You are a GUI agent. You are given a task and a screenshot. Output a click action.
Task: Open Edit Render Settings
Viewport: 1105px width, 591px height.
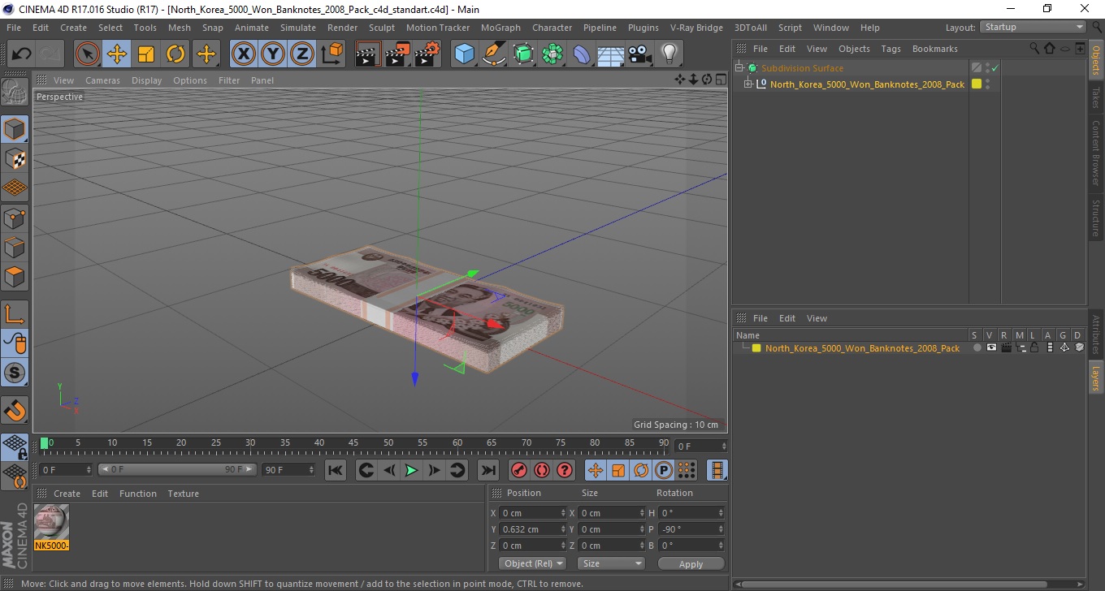coord(427,54)
